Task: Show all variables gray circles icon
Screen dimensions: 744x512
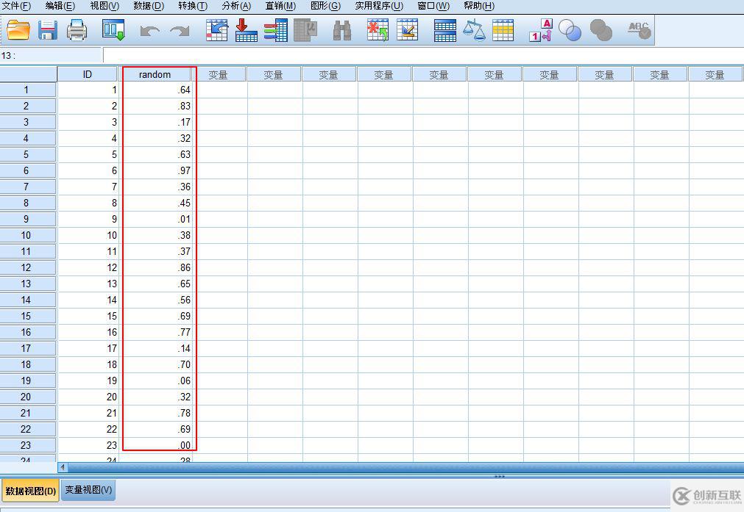Action: (x=600, y=30)
